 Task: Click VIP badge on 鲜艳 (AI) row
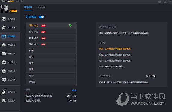click(x=43, y=32)
